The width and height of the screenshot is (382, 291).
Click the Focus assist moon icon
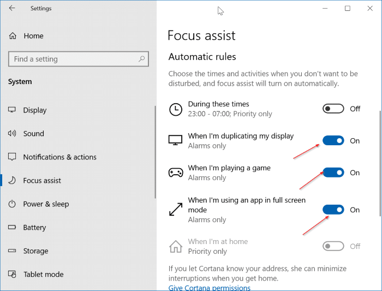12,180
